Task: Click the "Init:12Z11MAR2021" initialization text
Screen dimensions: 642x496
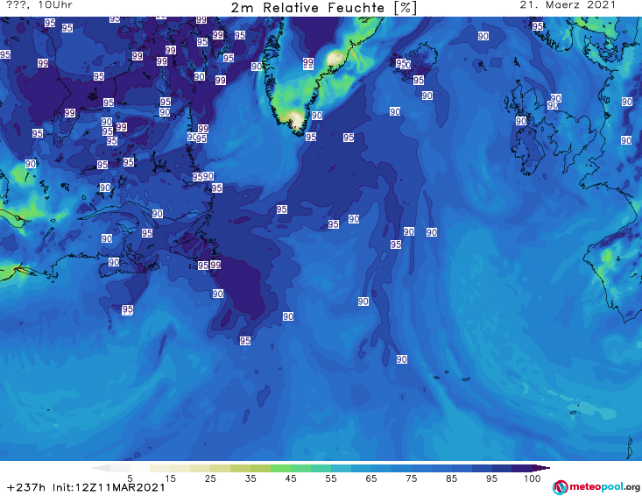Action: 109,487
